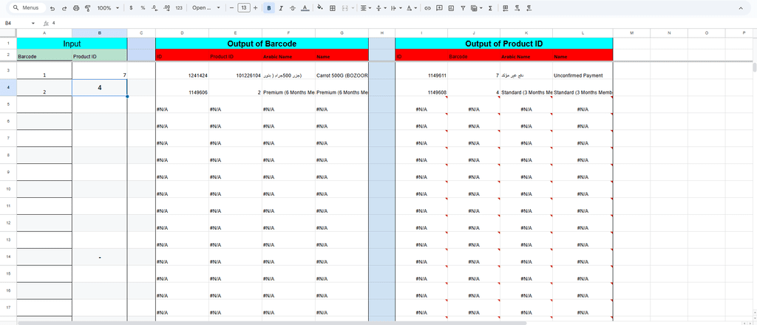Screen dimensions: 757x325
Task: Decrease font size with minus button
Action: (231, 8)
